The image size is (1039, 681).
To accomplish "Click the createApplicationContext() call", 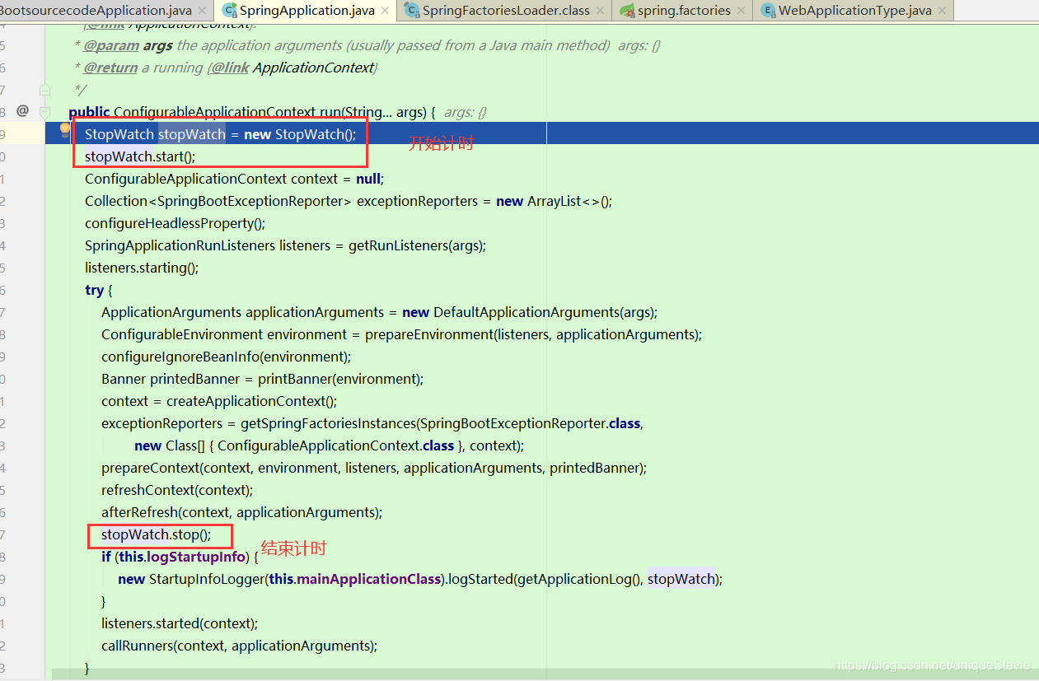I will 251,401.
